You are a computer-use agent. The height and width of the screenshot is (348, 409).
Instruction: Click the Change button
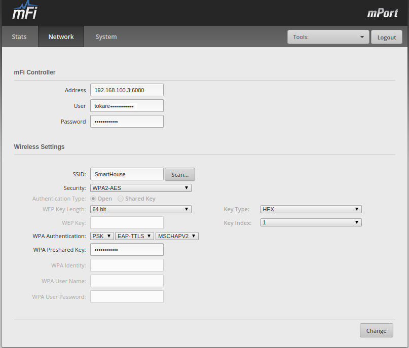tap(376, 331)
